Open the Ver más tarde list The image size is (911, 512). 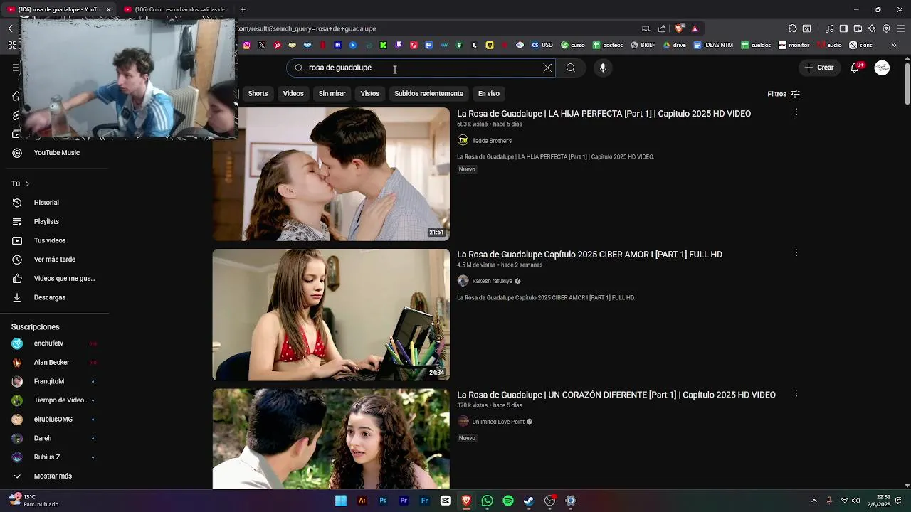point(54,260)
